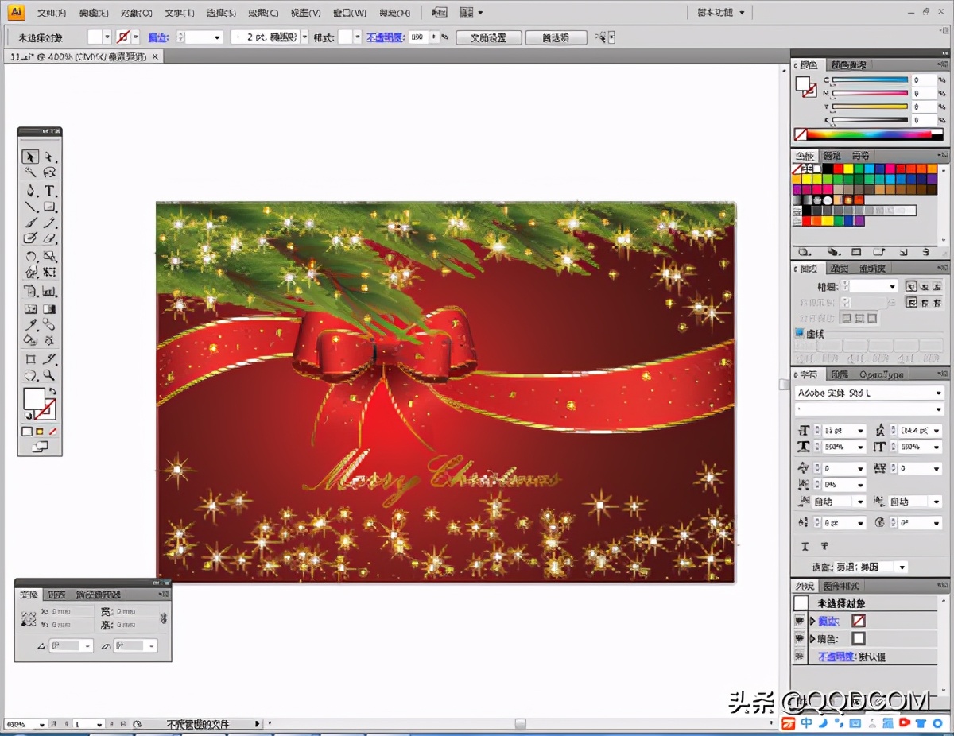Open the workspace switcher dropdown at top right
The image size is (954, 736).
pyautogui.click(x=721, y=13)
